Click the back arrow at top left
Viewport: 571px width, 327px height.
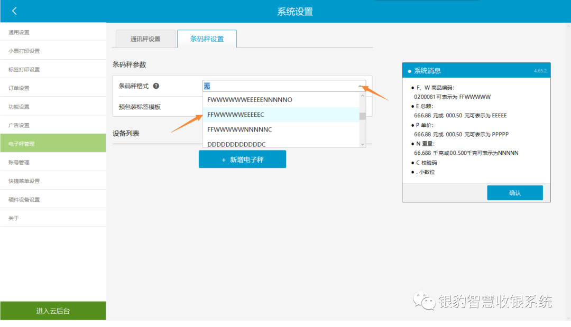13,10
